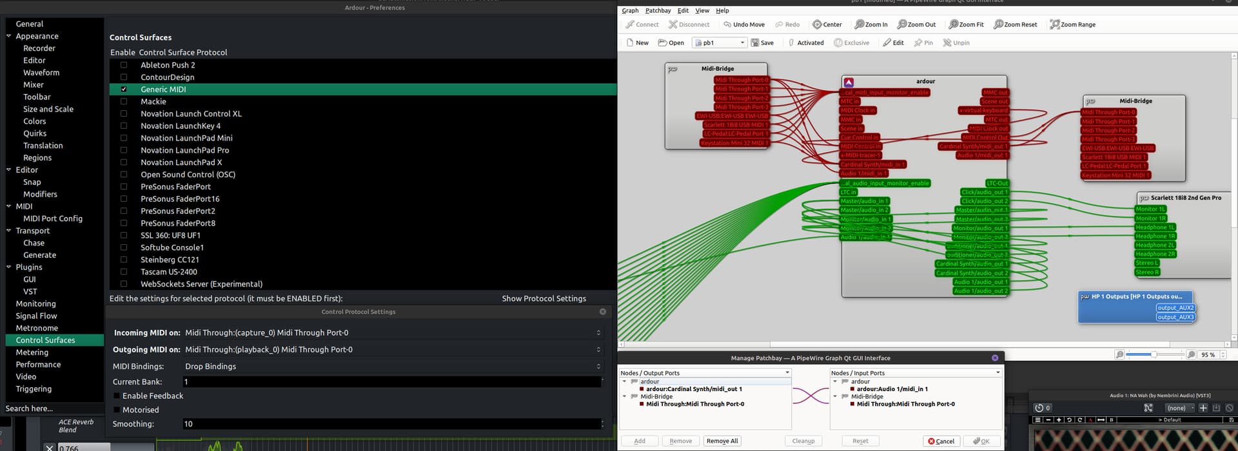Click the graph zoom slider
The width and height of the screenshot is (1238, 451).
click(1154, 354)
